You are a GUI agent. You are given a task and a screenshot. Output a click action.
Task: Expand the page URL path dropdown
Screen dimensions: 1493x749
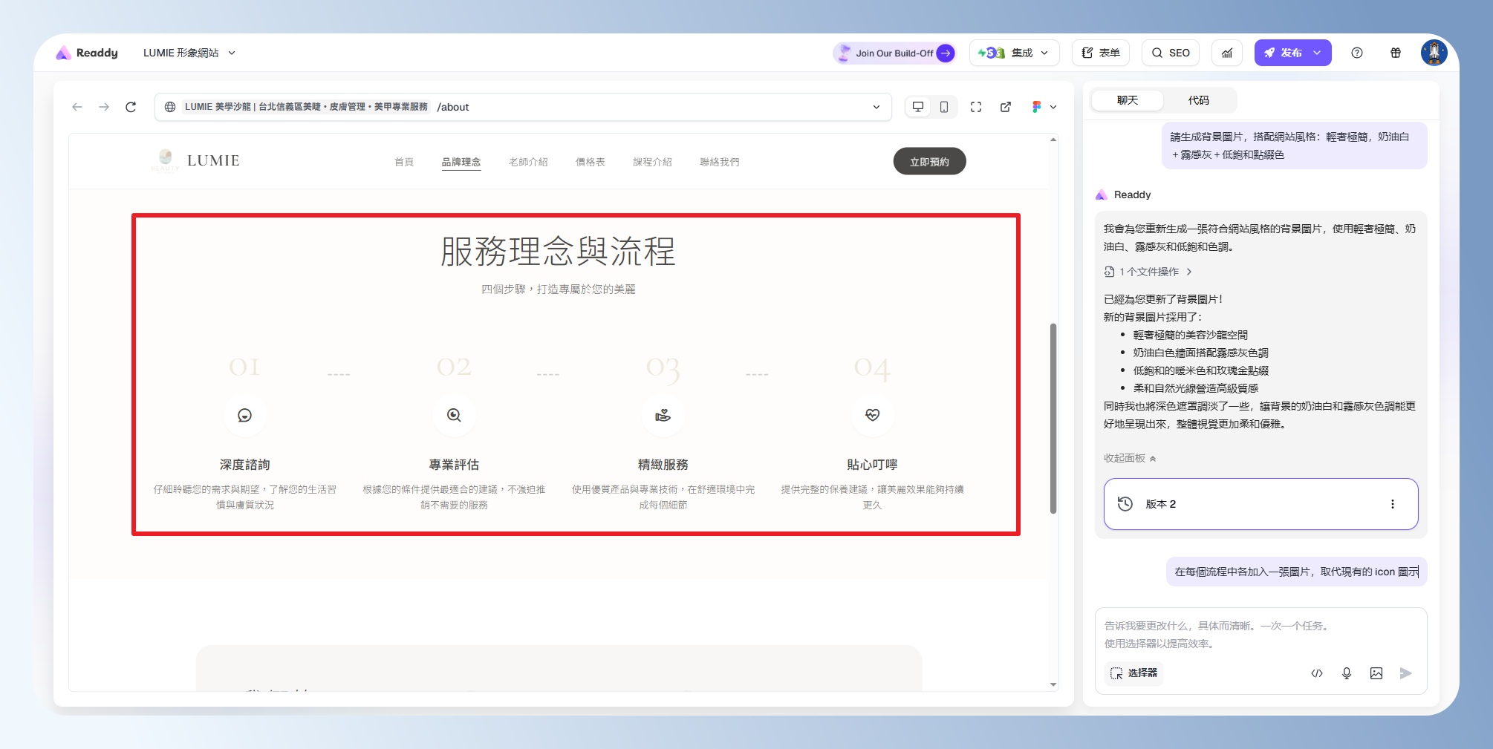coord(876,107)
